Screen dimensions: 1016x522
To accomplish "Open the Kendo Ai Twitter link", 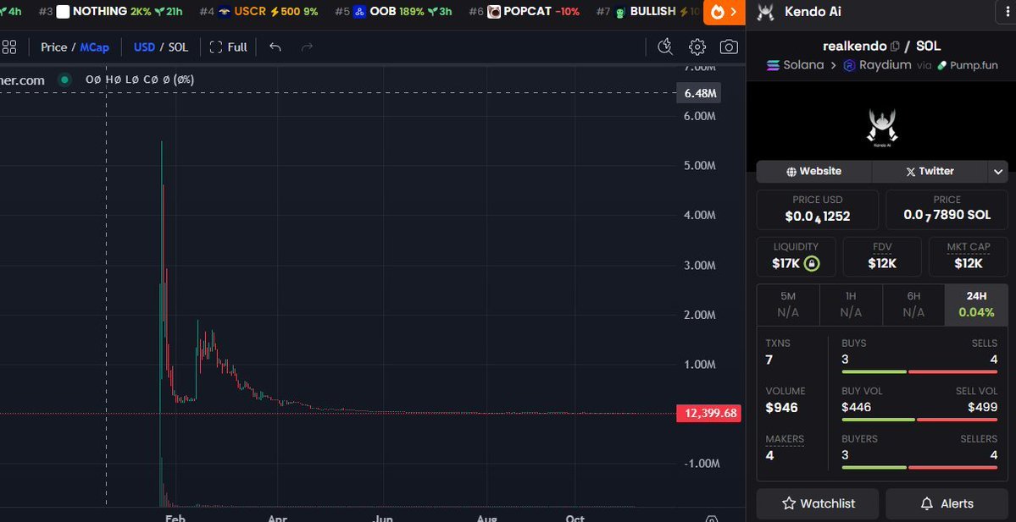I will pos(930,172).
